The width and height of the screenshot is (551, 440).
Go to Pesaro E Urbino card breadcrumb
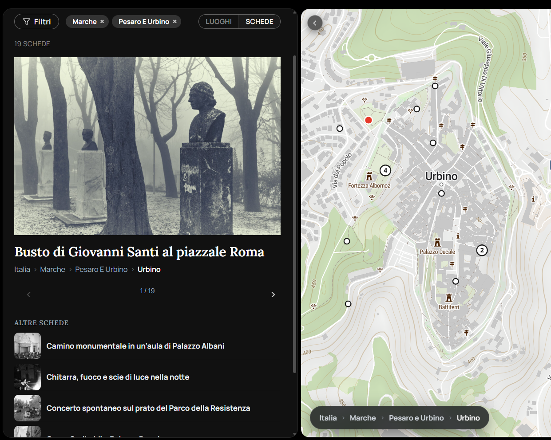(x=101, y=269)
